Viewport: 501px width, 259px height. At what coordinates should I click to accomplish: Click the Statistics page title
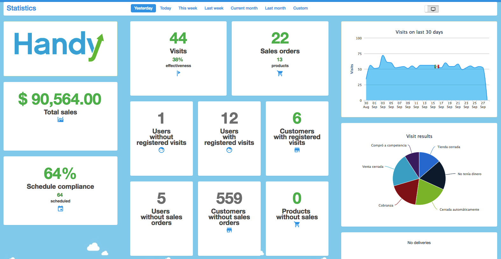click(21, 8)
